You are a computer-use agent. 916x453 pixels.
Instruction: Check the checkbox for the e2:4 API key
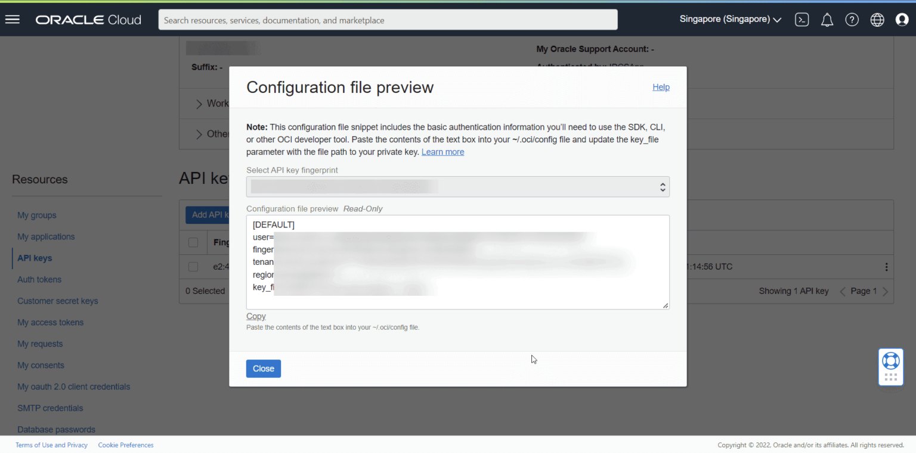193,267
